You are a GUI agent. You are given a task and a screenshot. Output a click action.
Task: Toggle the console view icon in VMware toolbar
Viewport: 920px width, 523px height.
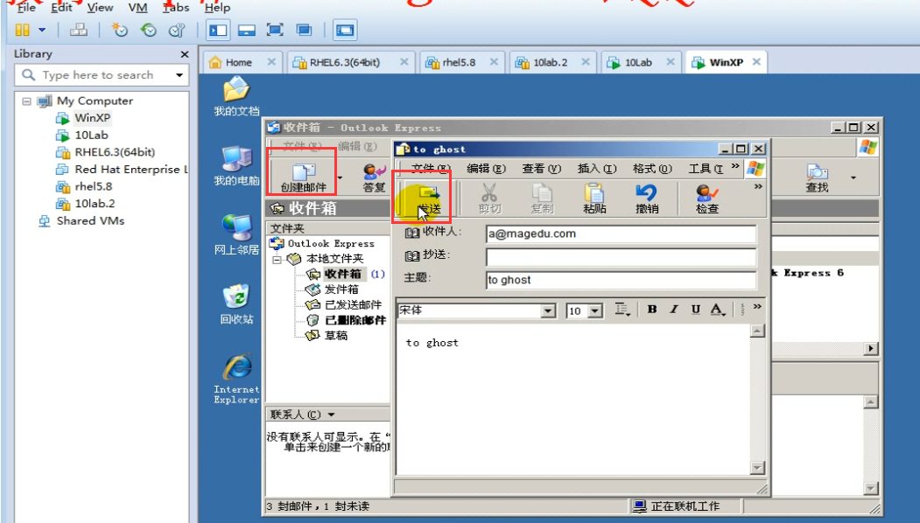coord(345,30)
